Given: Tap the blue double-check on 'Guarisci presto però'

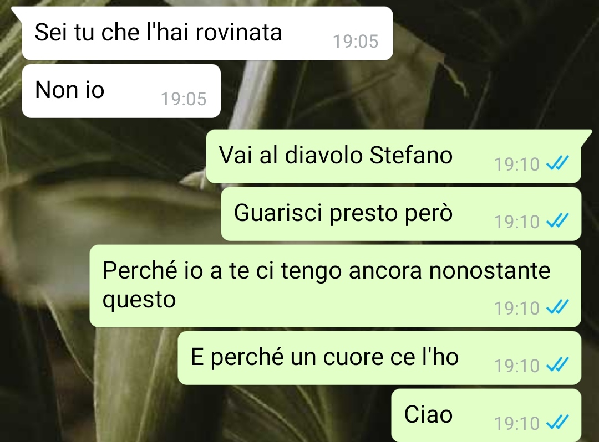Looking at the screenshot, I should pyautogui.click(x=557, y=220).
